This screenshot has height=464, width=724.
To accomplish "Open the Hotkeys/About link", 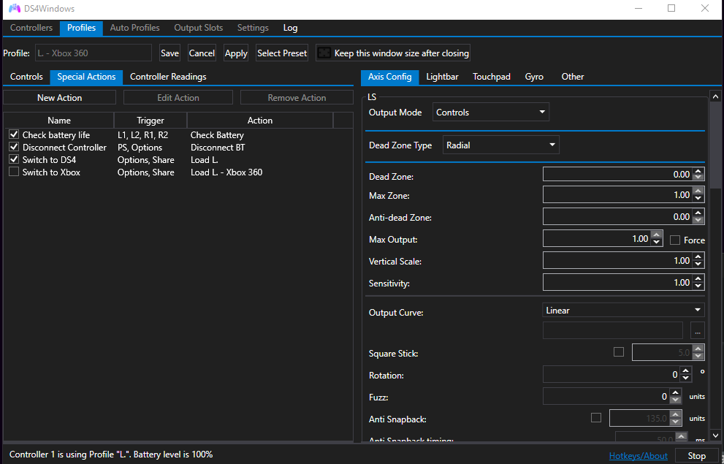I will tap(638, 455).
